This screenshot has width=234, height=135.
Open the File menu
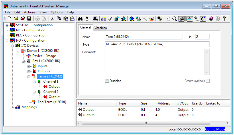click(x=8, y=12)
